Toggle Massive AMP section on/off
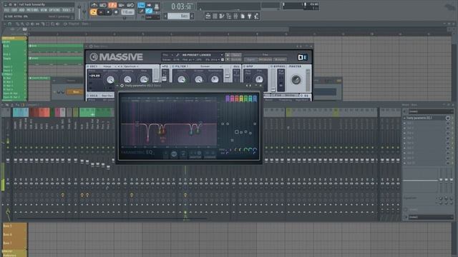 (244, 66)
